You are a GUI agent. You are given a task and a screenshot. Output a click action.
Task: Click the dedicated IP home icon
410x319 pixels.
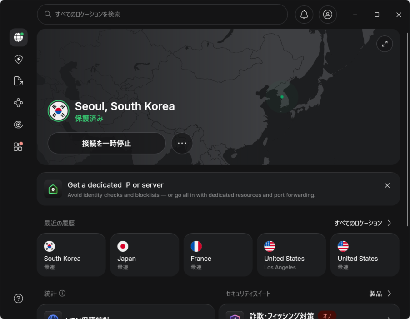point(53,189)
